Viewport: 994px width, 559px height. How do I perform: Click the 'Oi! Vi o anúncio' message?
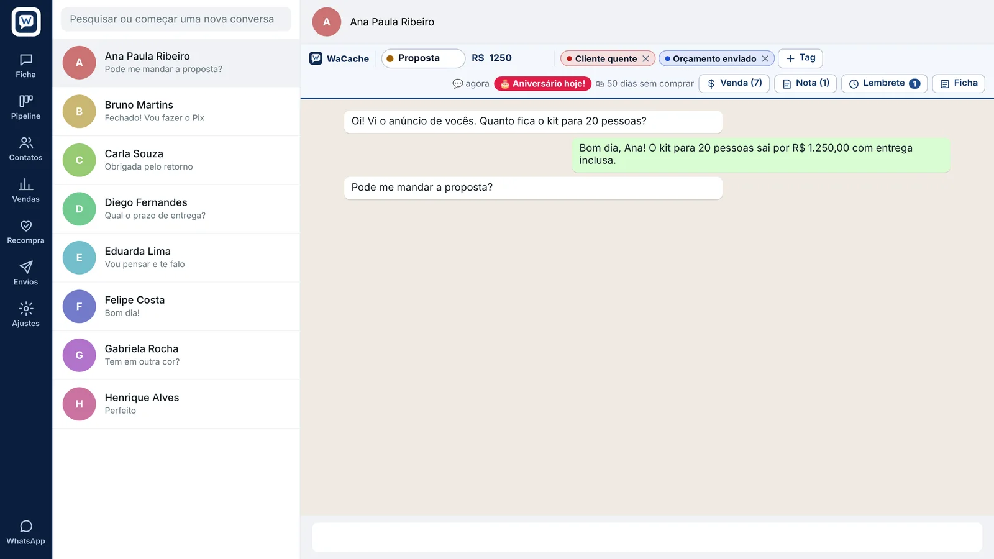point(533,121)
